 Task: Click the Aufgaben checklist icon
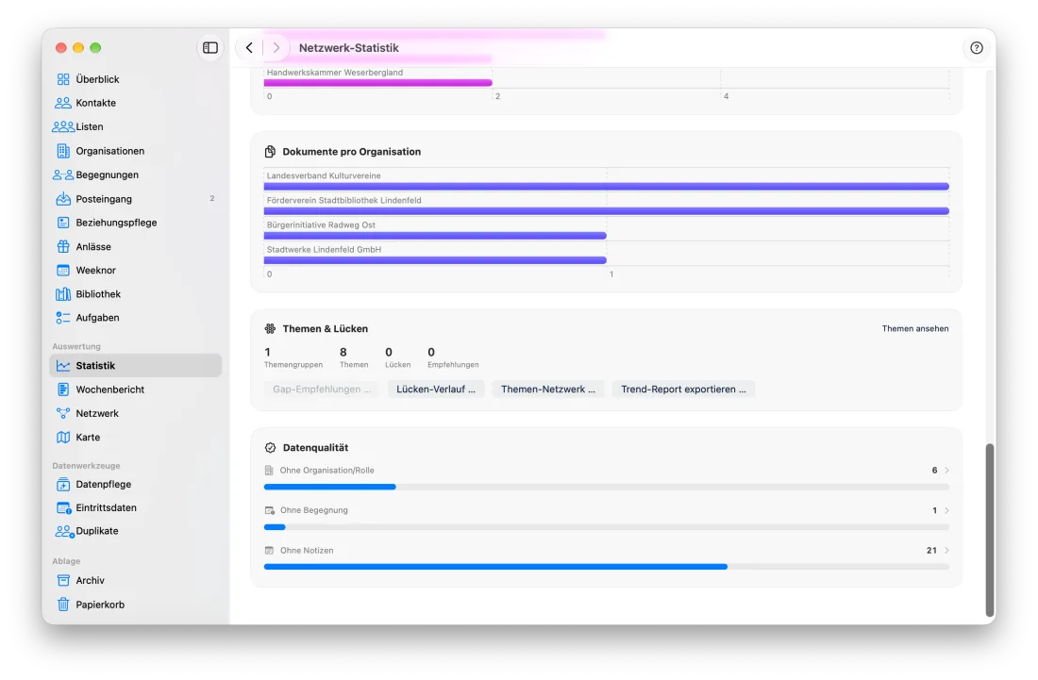pos(63,318)
